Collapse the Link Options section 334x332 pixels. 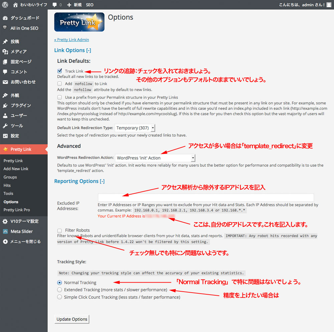click(x=72, y=50)
